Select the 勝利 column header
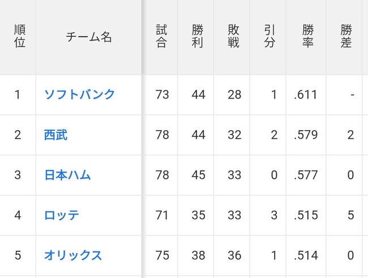Screen dimensions: 368x278 (198, 36)
